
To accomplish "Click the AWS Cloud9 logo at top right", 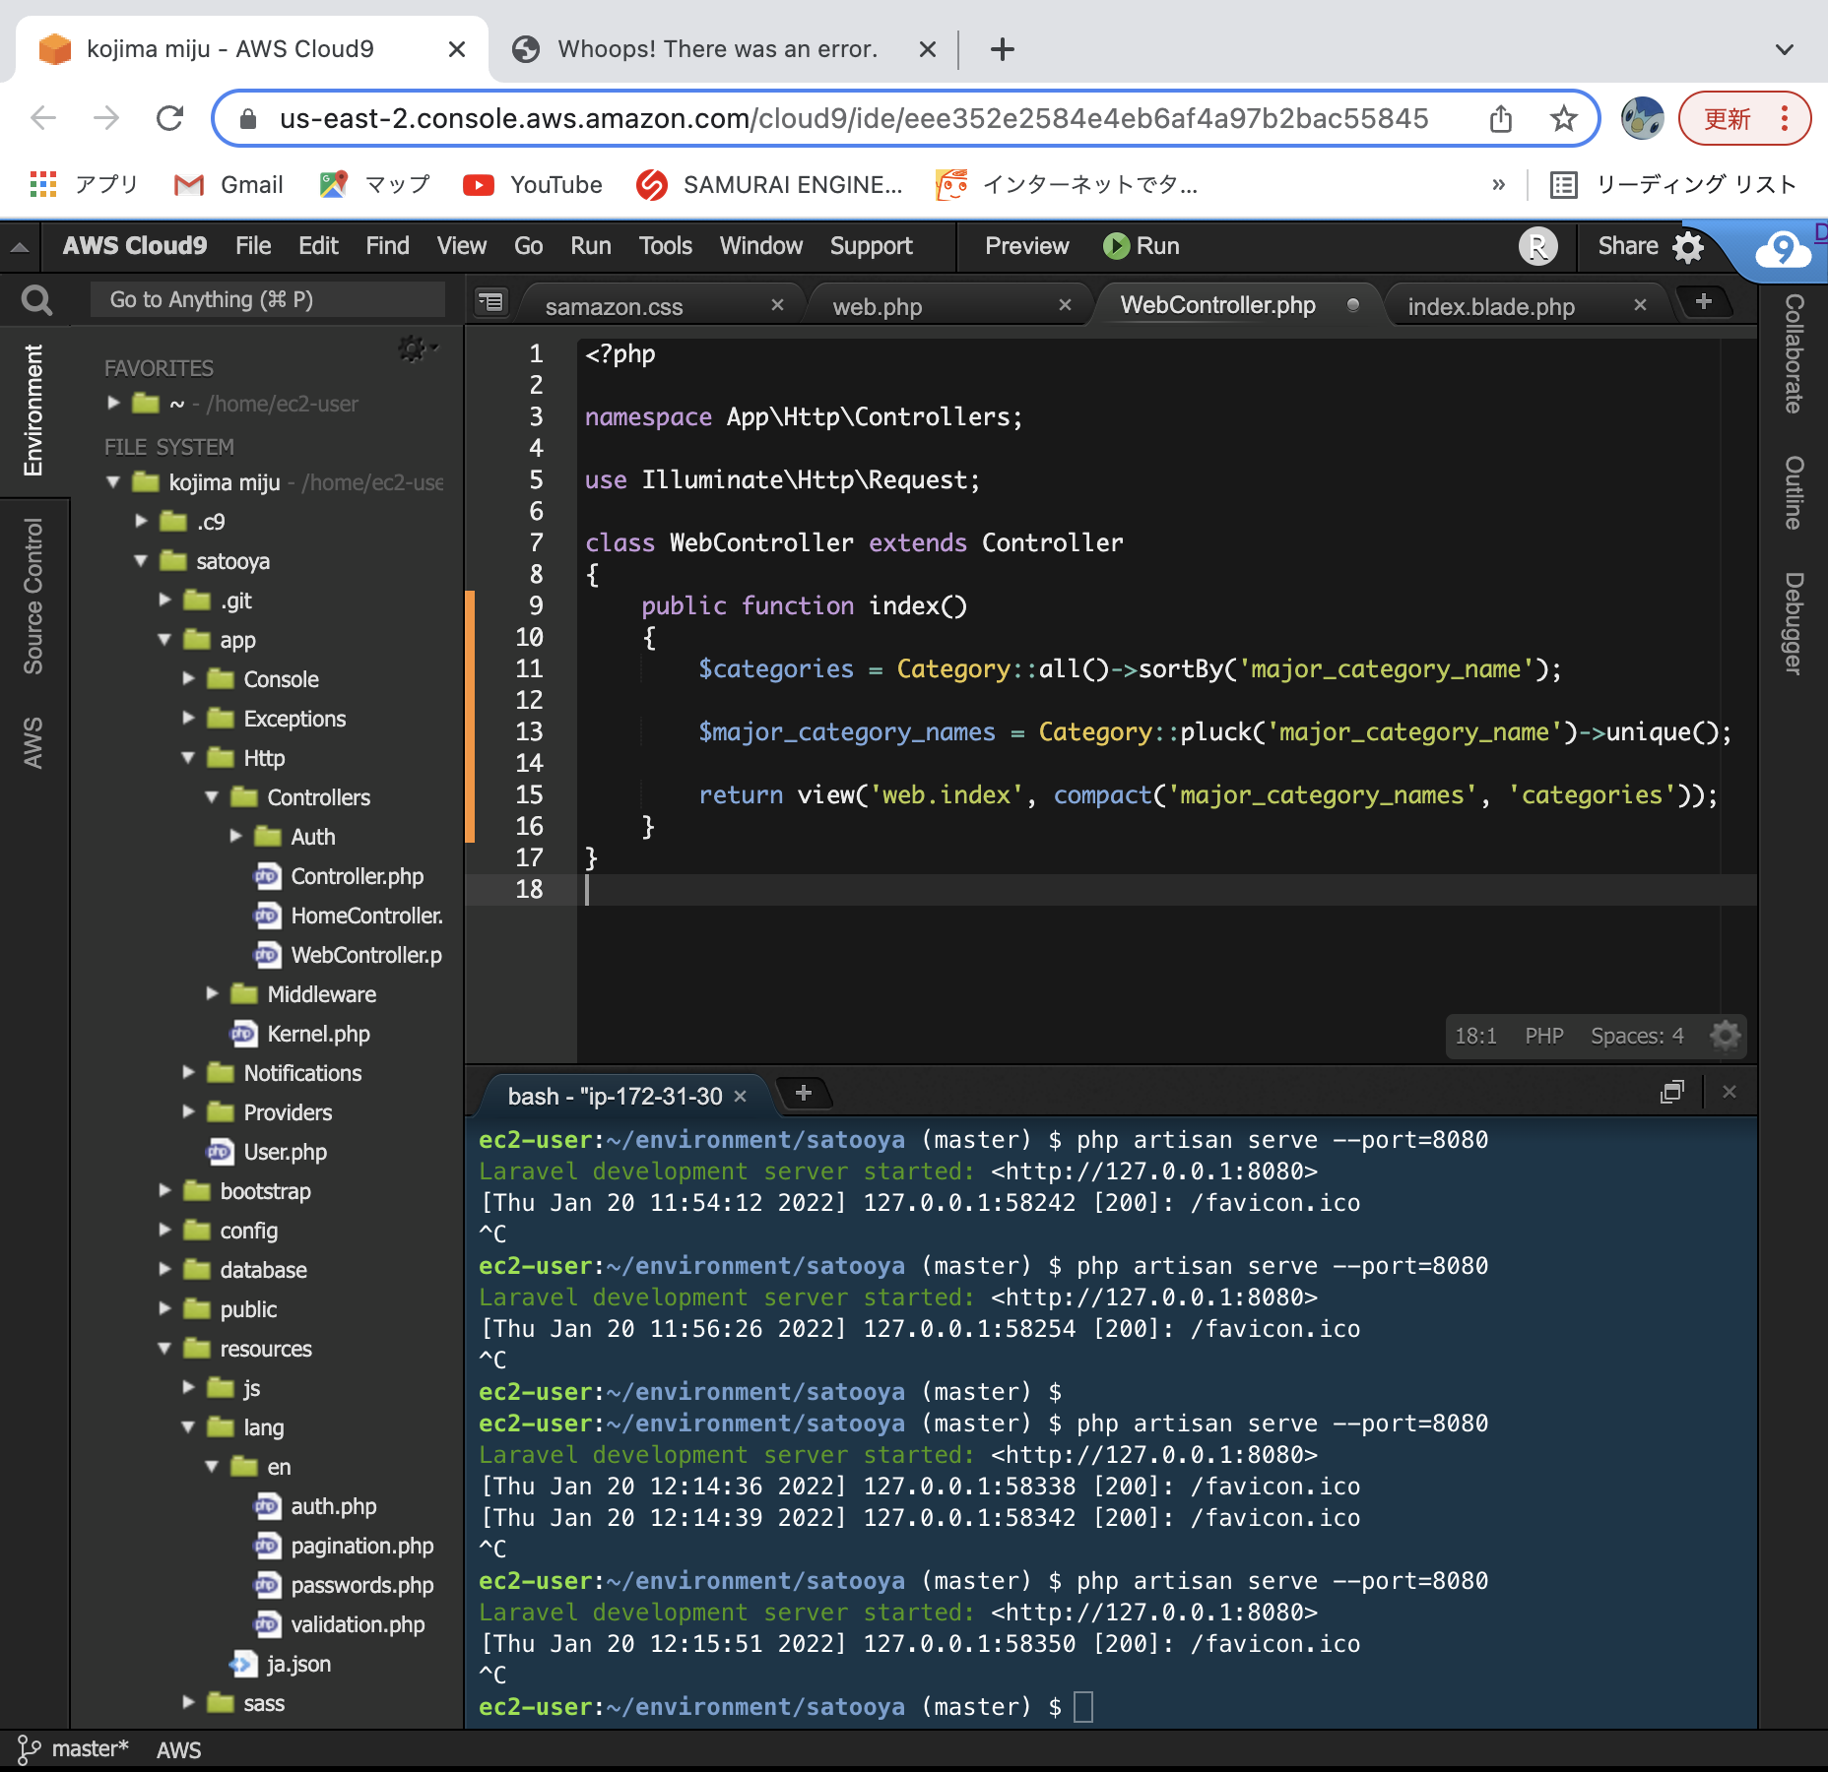I will [1785, 248].
